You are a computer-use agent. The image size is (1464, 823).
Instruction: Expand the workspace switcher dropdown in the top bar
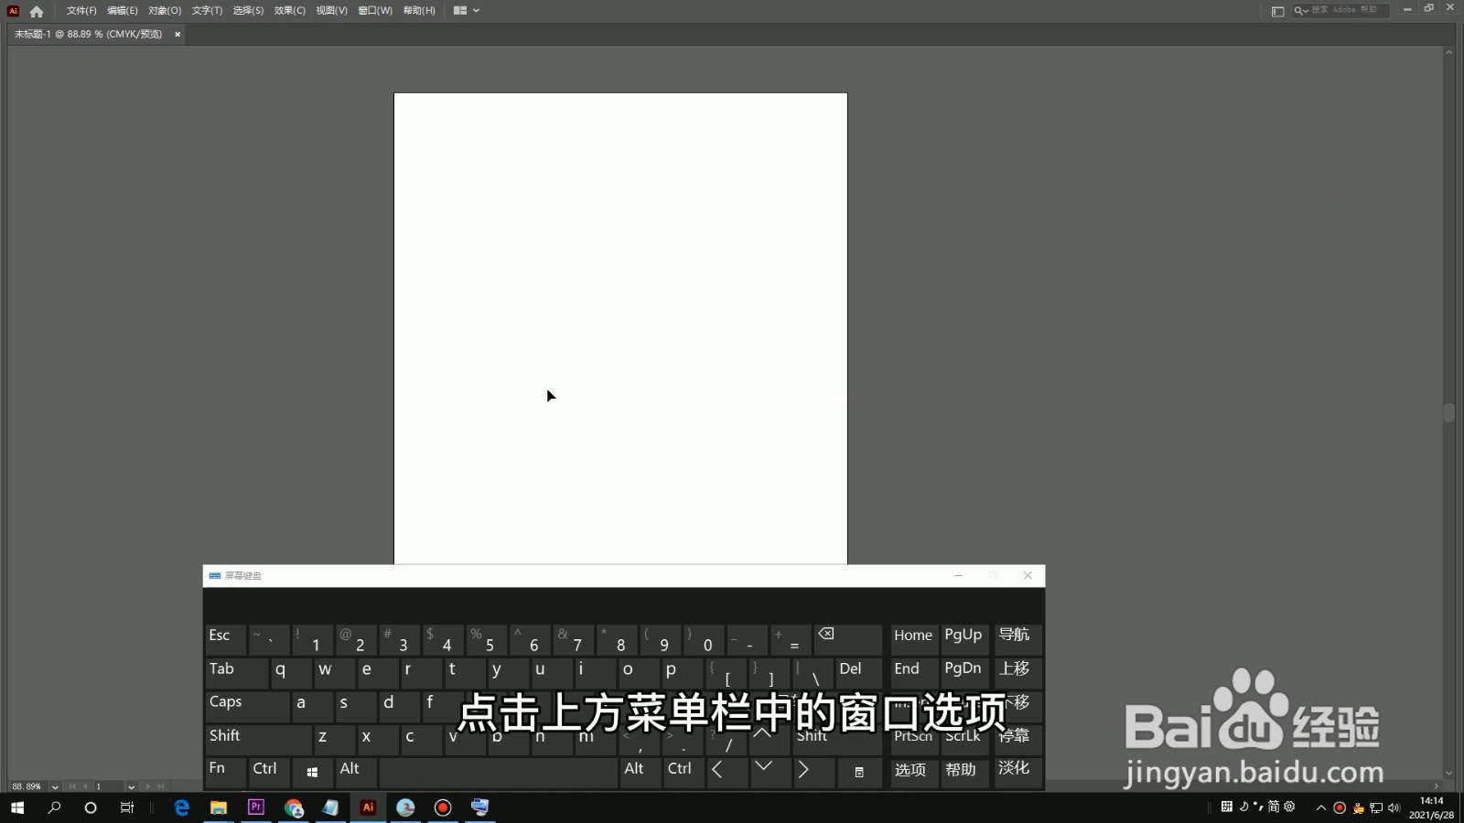coord(474,10)
